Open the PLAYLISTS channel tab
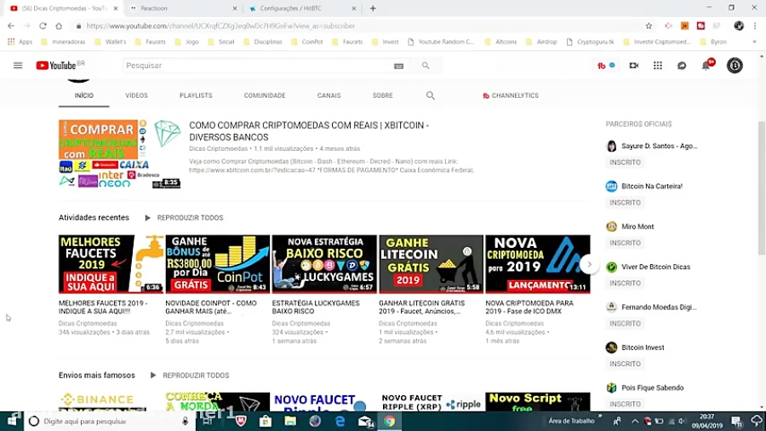This screenshot has height=431, width=766. click(x=196, y=95)
